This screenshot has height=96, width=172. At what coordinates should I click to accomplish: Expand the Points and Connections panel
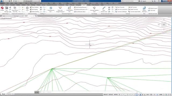pos(18,14)
